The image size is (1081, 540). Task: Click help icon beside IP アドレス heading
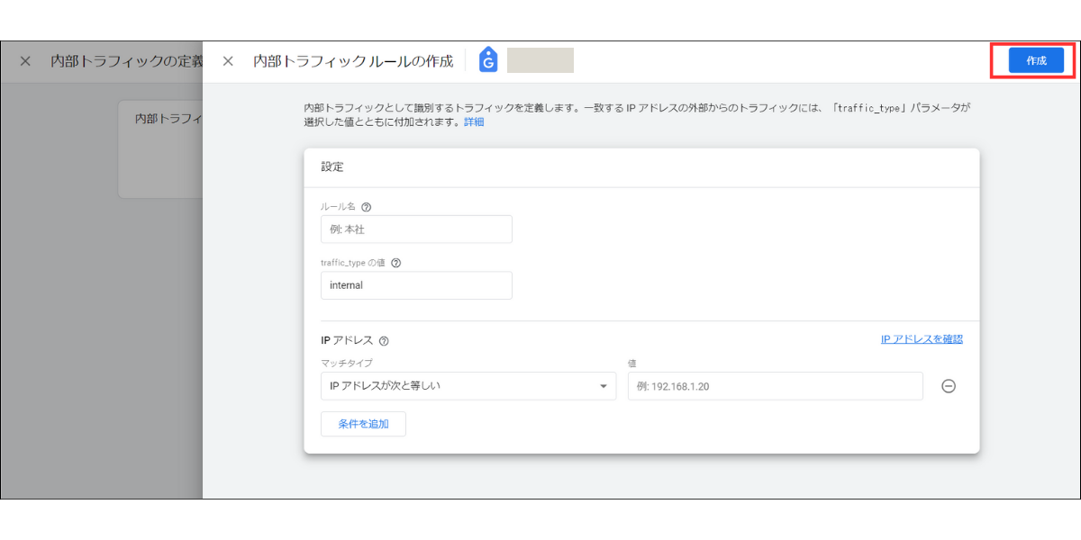coord(385,341)
